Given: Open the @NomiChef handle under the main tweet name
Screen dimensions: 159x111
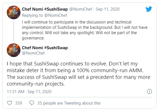Looking at the screenshot, I should coord(33,53).
